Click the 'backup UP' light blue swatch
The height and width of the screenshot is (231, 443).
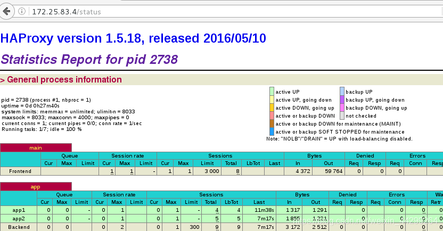[x=342, y=92]
